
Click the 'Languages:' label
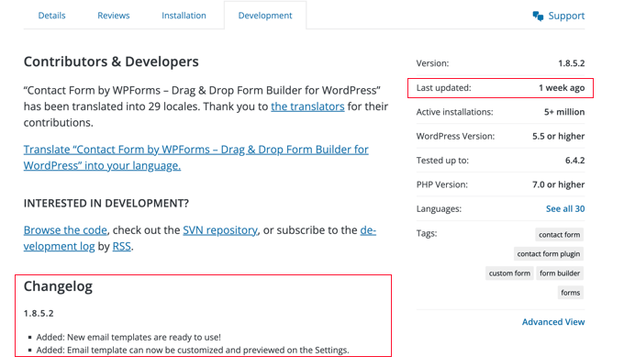click(439, 209)
